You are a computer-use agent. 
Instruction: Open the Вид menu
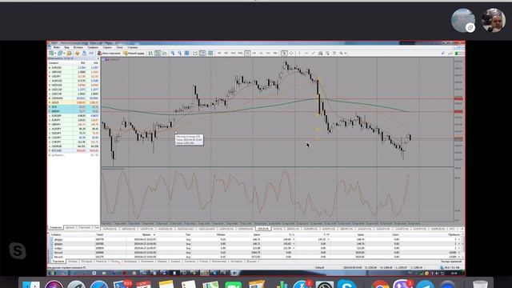pos(66,47)
